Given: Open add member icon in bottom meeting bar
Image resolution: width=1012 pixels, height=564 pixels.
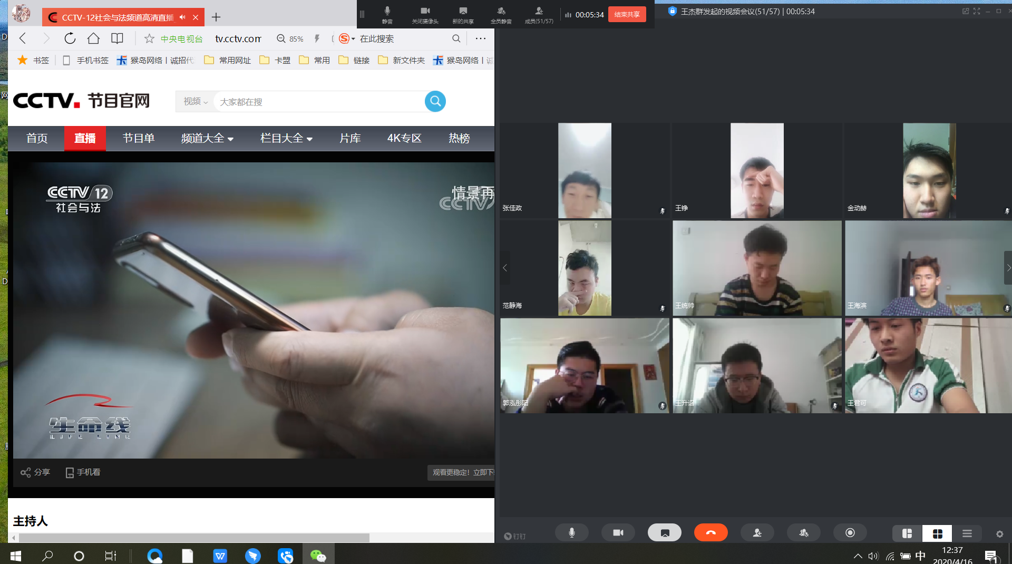Looking at the screenshot, I should (x=757, y=533).
